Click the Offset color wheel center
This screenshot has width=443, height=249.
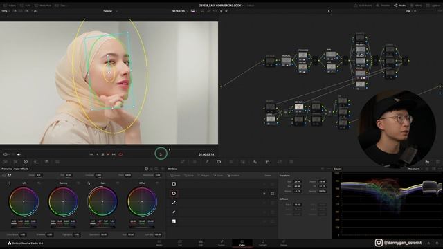142,201
